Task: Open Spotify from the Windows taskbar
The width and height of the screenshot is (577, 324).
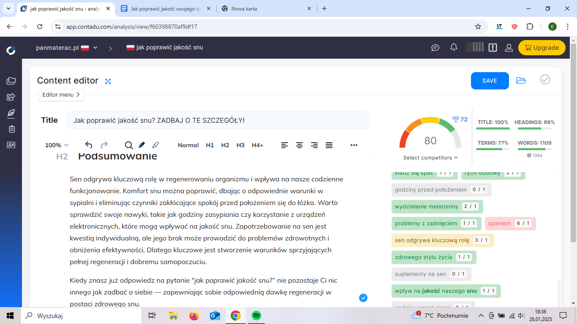Action: (256, 316)
